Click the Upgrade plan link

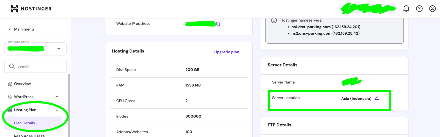point(227,52)
